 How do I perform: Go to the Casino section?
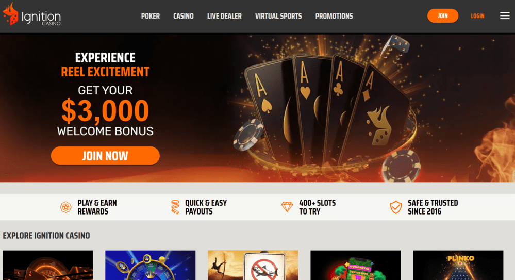click(184, 16)
